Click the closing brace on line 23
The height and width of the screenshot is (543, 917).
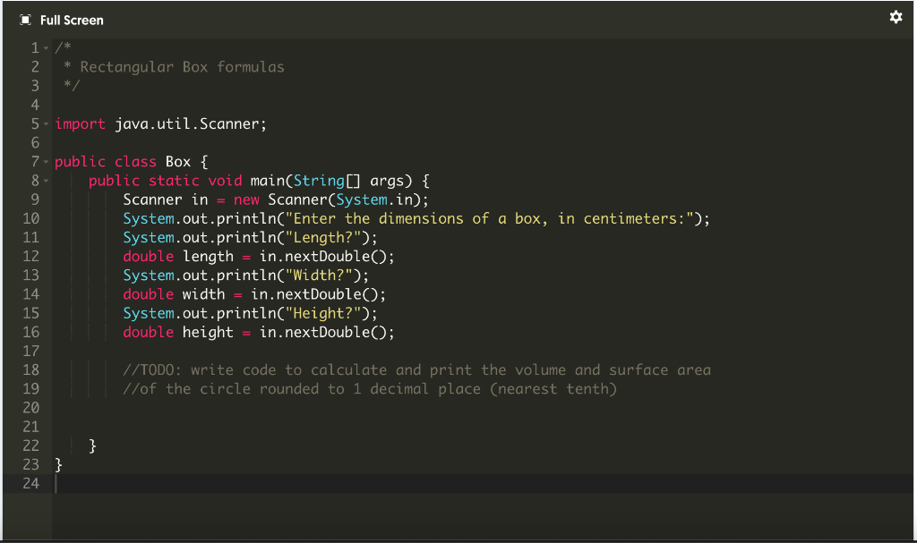(57, 463)
